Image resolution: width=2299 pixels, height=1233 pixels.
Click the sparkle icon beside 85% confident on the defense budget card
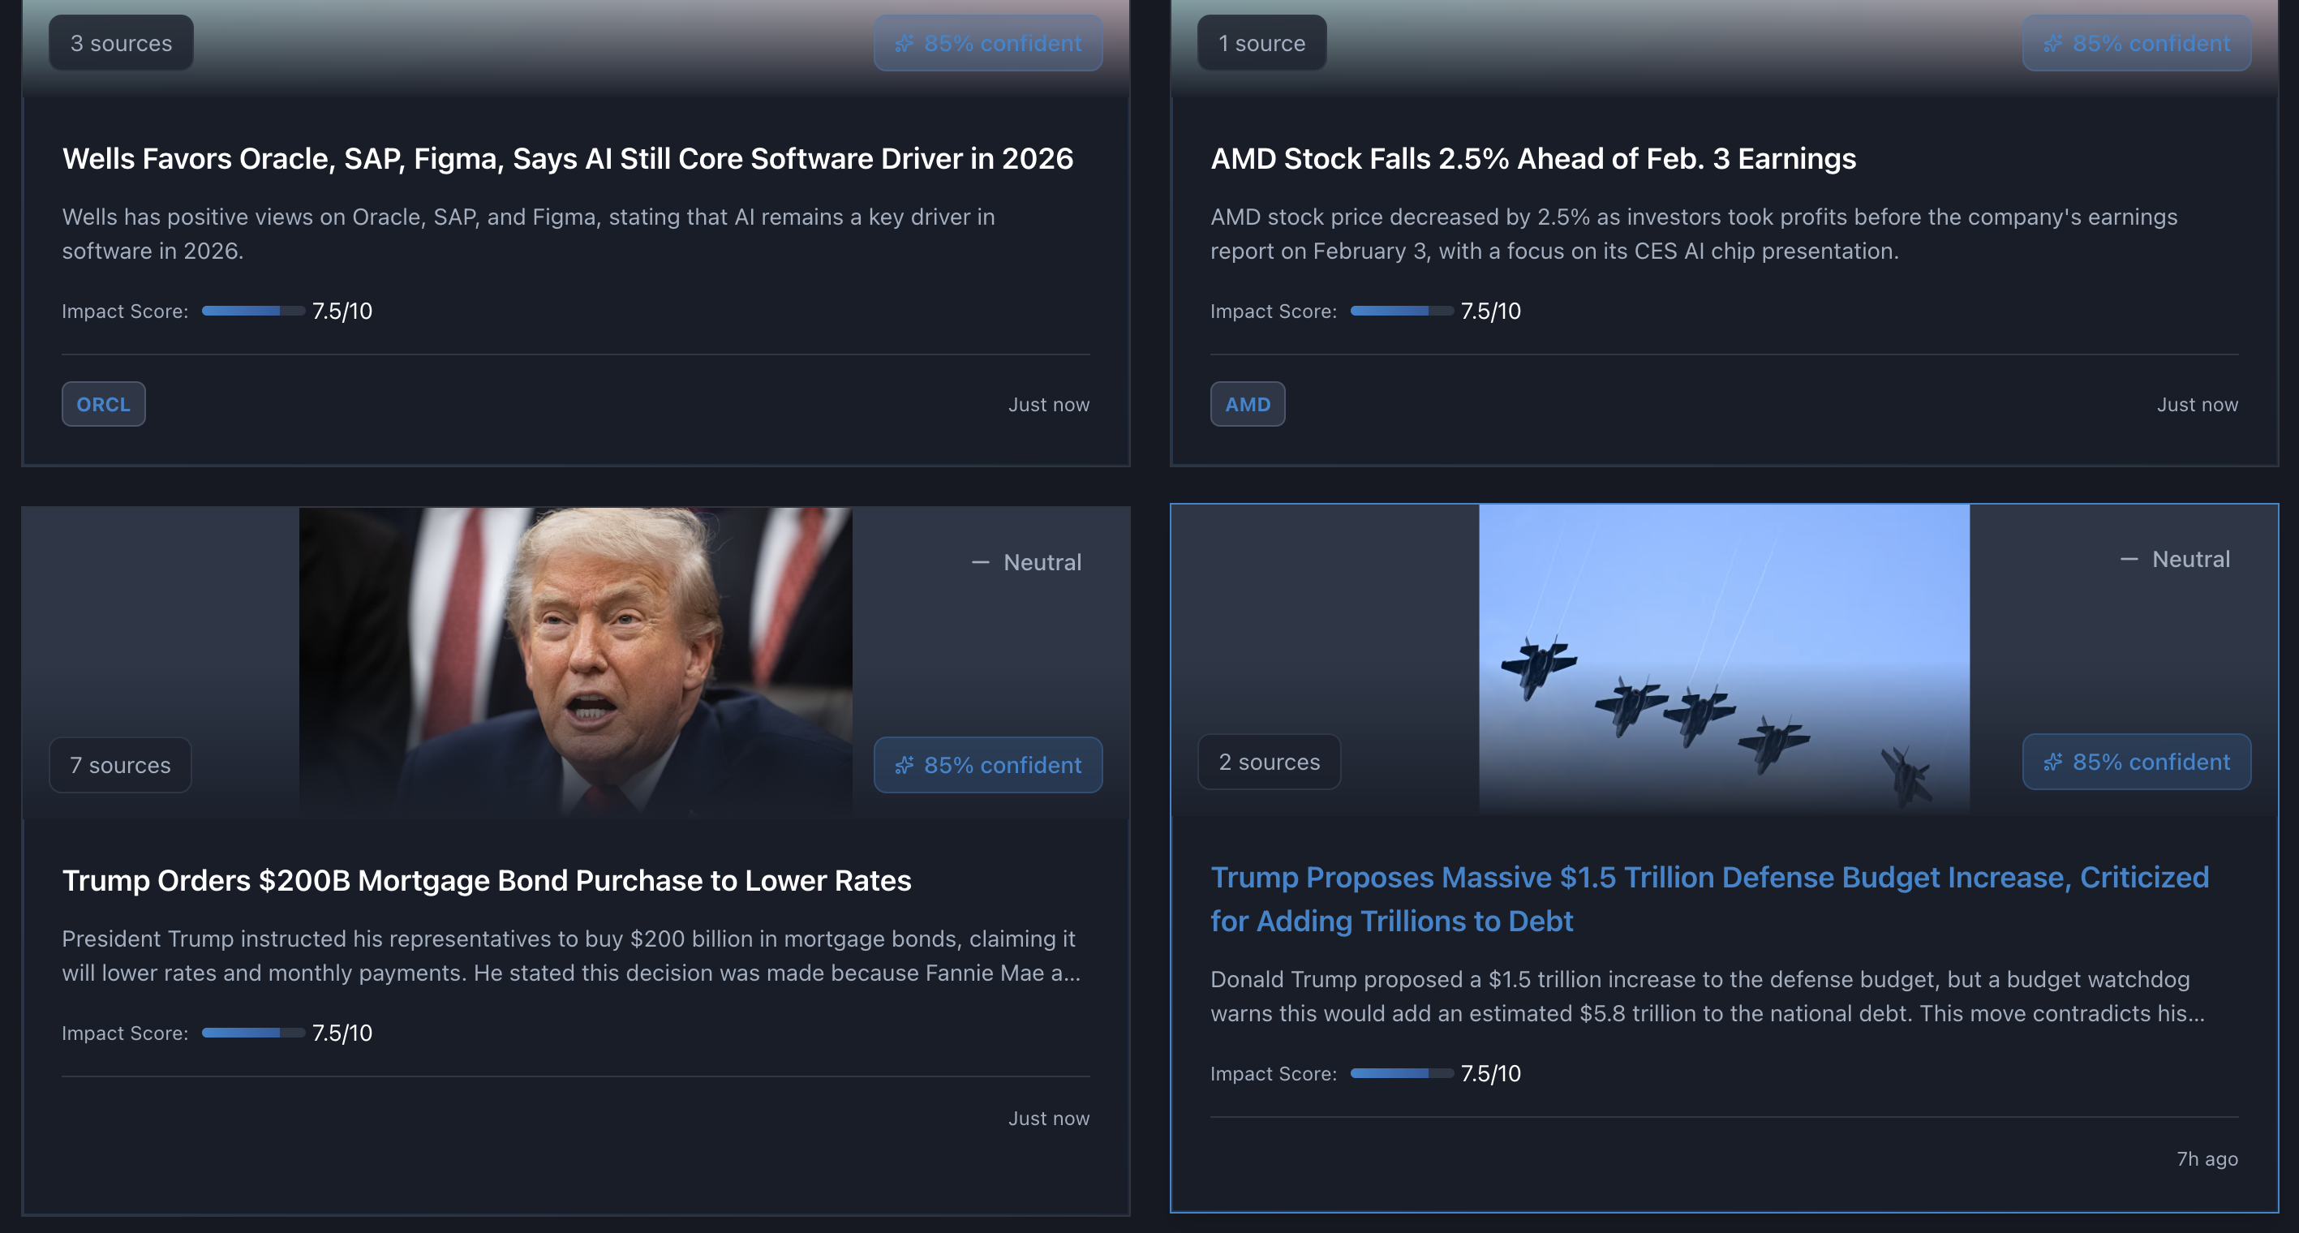tap(2052, 761)
